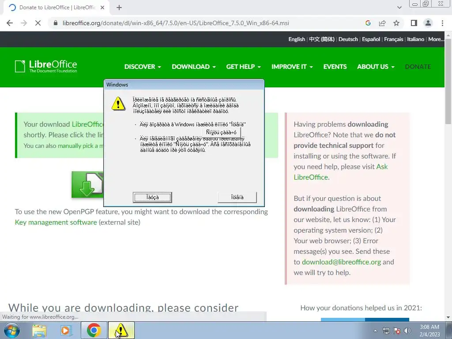The image size is (452, 339).
Task: Open the Ask LibreOffice link
Action: click(341, 172)
